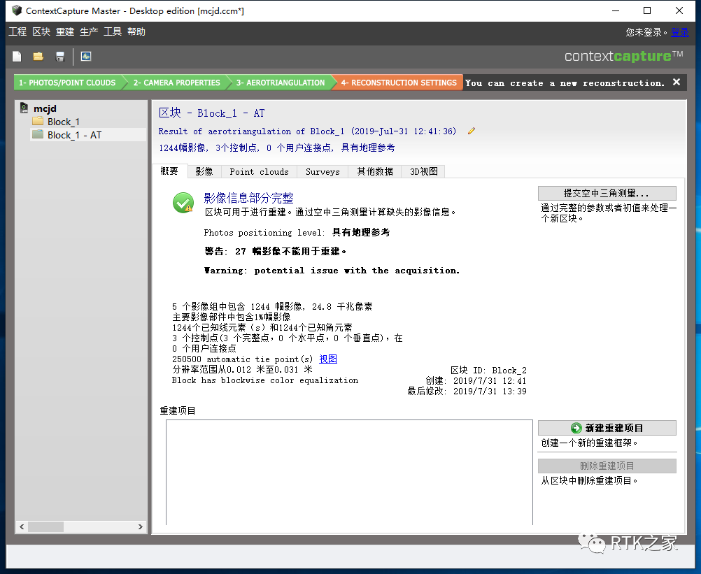Switch to the 3D视图 tab
The width and height of the screenshot is (701, 574).
coord(423,171)
